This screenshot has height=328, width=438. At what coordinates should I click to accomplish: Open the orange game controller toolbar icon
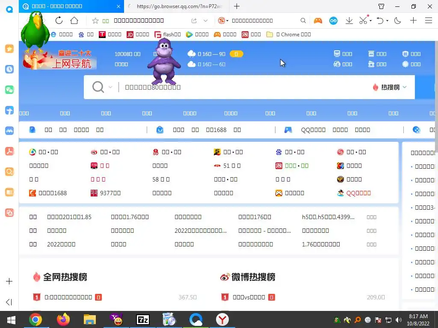(x=318, y=20)
